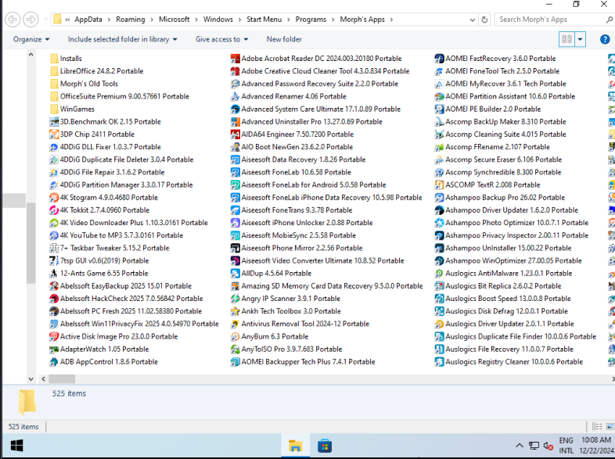
Task: Expand the address bar history dropdown
Action: pos(473,20)
